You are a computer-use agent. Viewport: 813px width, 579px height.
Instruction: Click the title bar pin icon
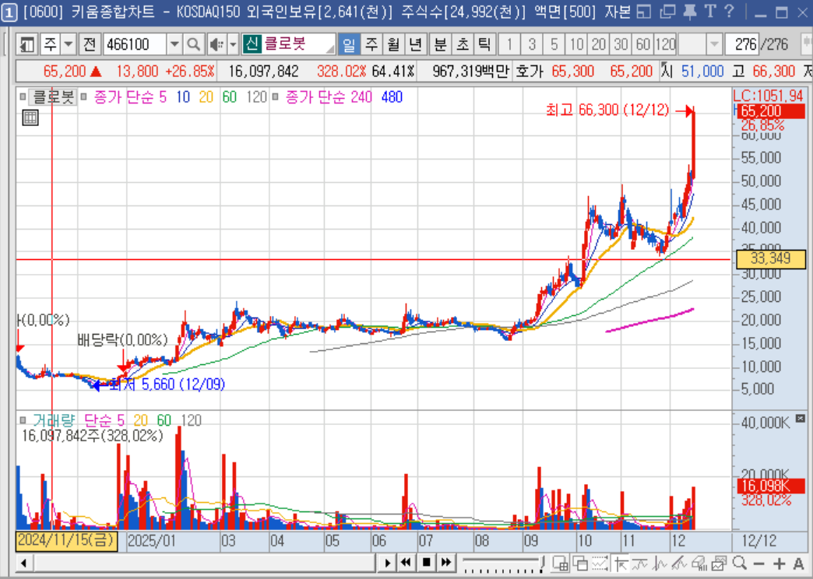tap(690, 12)
